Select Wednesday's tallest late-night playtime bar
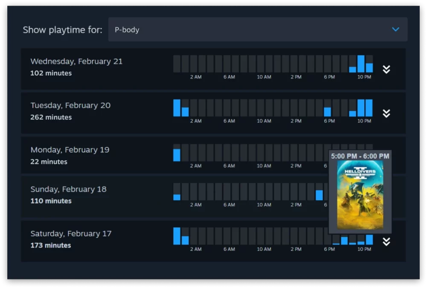The image size is (427, 288). click(362, 64)
